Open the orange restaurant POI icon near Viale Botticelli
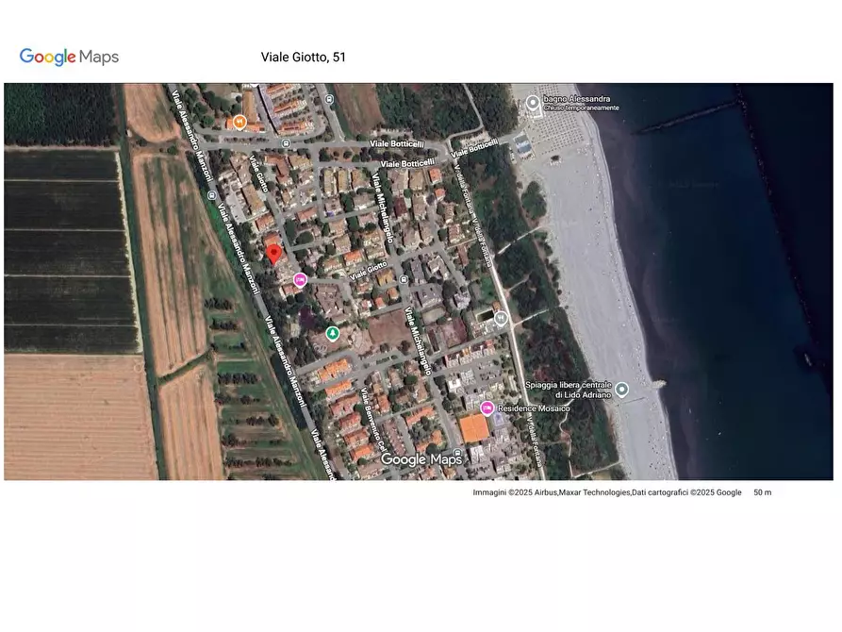 tap(239, 121)
